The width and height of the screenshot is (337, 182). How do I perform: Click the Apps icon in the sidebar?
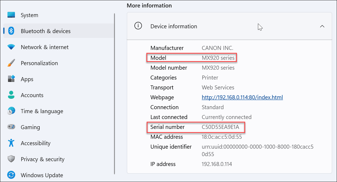(11, 79)
